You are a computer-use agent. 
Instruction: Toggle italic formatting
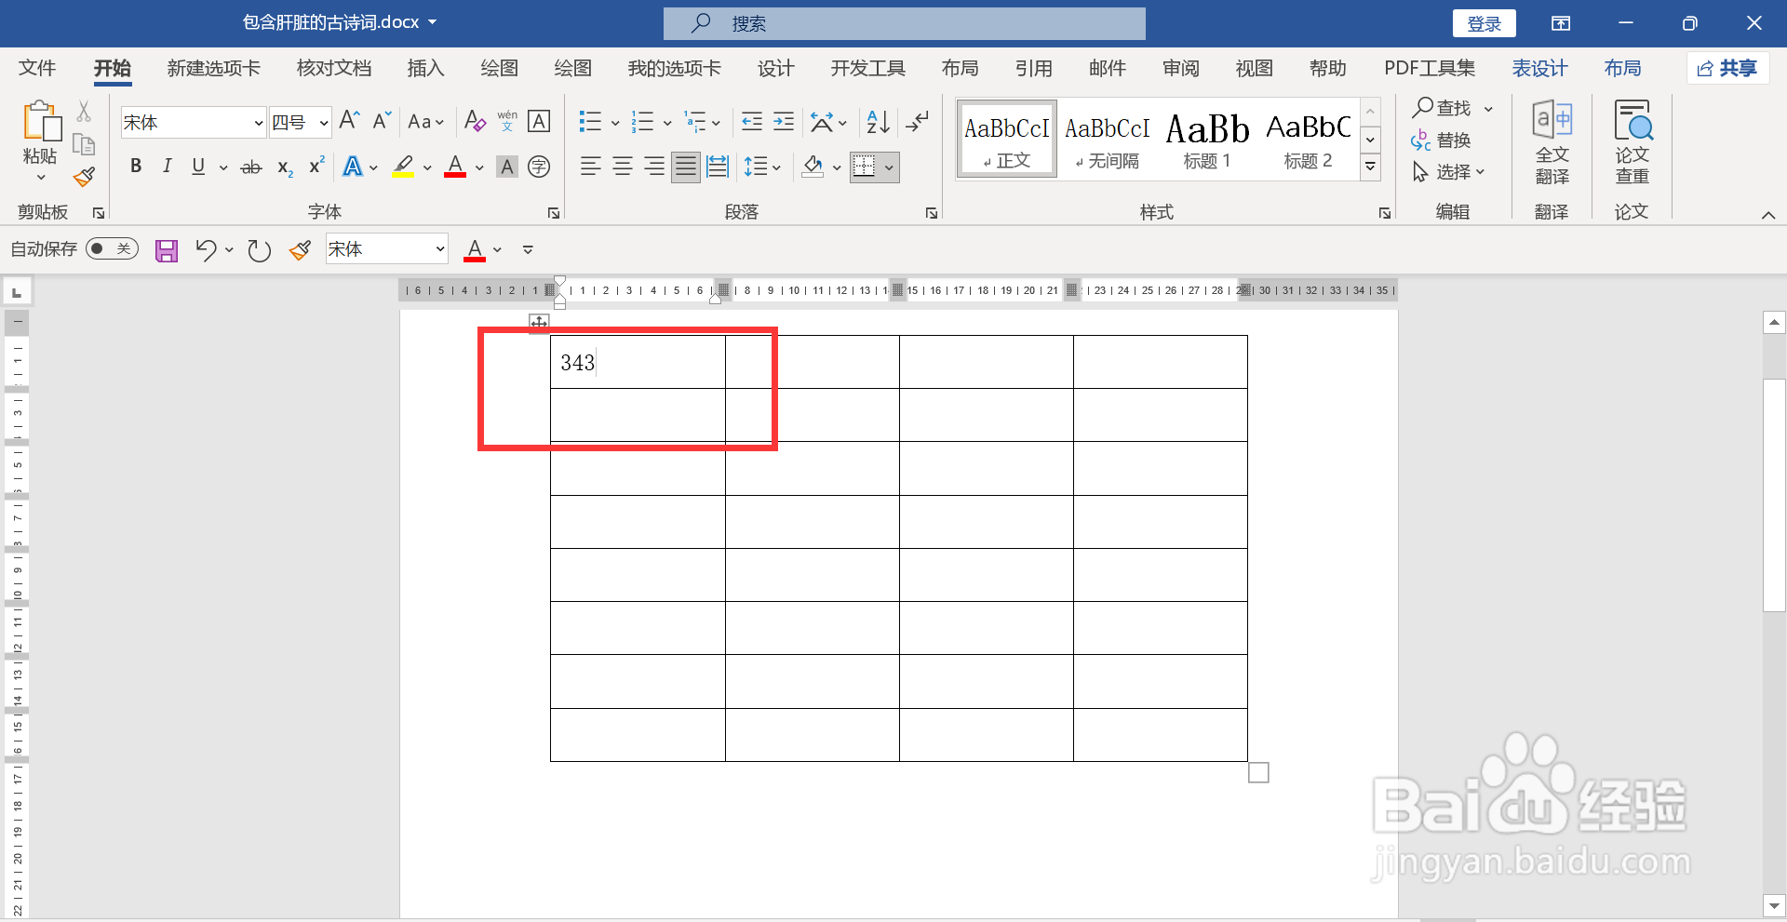(167, 167)
